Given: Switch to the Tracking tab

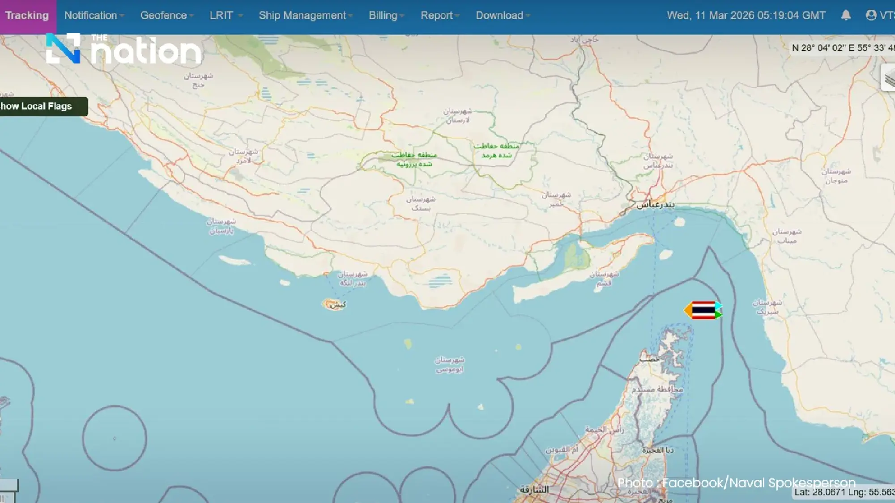Looking at the screenshot, I should point(27,16).
